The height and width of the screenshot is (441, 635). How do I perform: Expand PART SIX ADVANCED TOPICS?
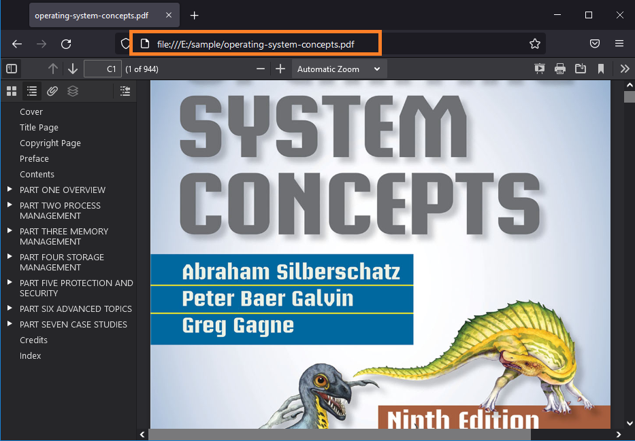(x=10, y=308)
